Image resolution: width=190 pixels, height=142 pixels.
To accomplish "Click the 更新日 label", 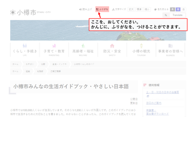I will [134, 103].
